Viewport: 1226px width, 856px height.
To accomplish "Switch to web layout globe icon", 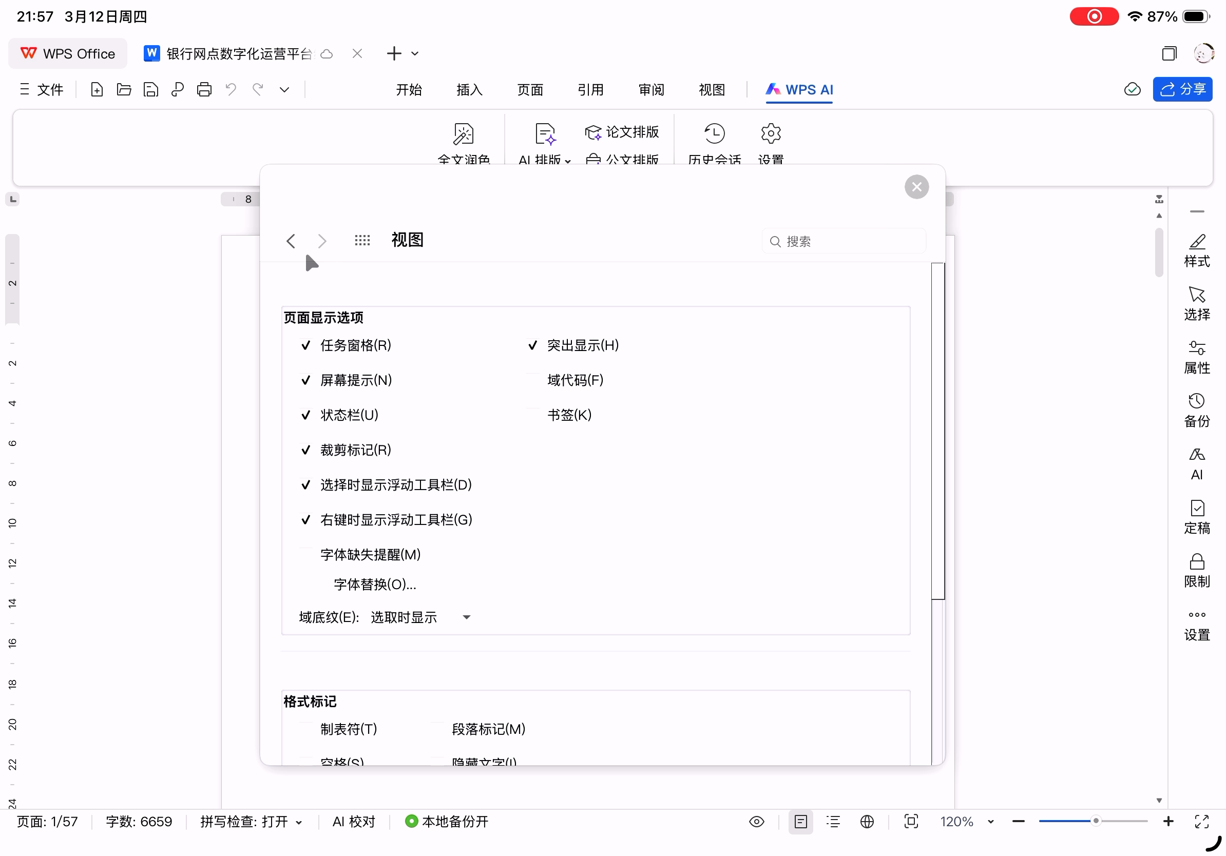I will pyautogui.click(x=867, y=821).
